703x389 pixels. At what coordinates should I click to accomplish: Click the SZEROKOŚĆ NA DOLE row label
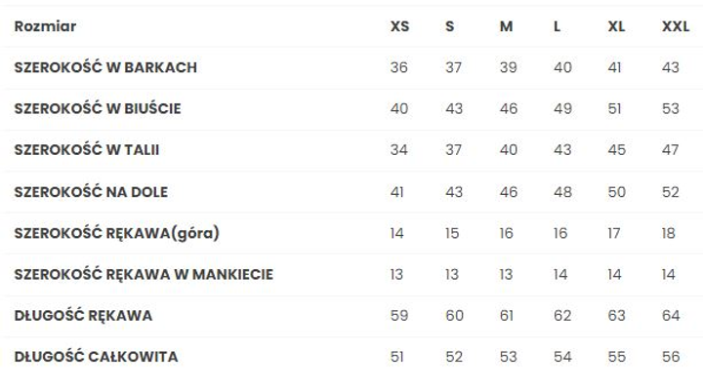[x=91, y=192]
